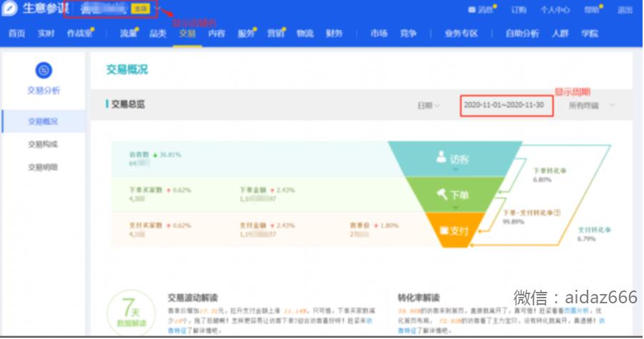
Task: Open the 财务 tab
Action: pyautogui.click(x=334, y=34)
